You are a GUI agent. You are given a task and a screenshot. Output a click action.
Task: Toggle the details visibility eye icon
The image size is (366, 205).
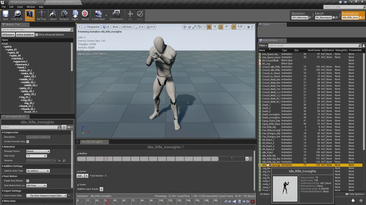(69, 127)
